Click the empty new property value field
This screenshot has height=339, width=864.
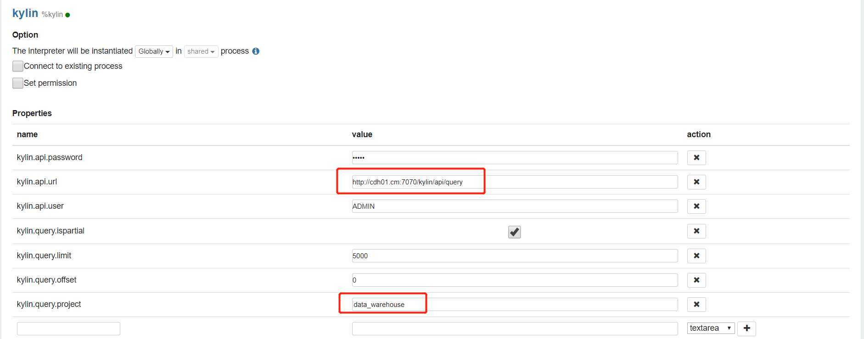pos(515,328)
